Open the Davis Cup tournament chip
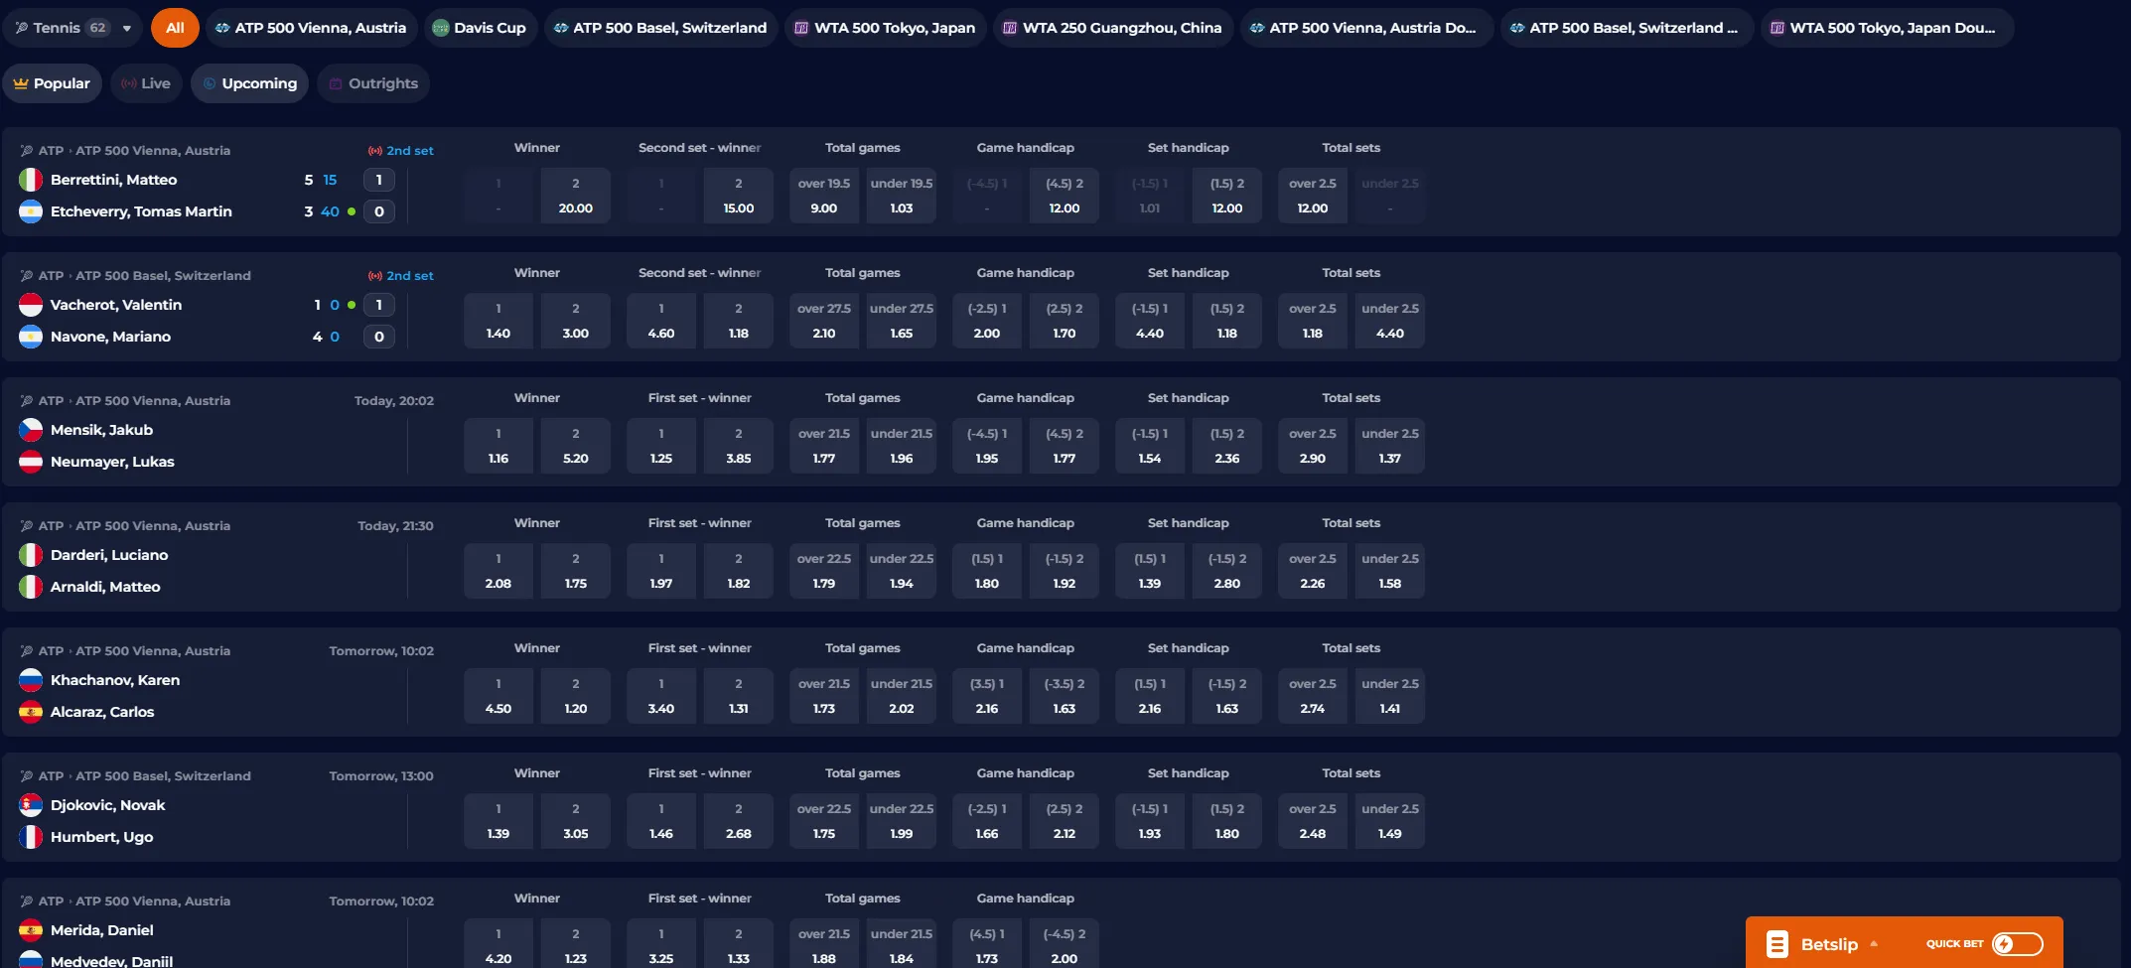2131x968 pixels. pyautogui.click(x=481, y=28)
